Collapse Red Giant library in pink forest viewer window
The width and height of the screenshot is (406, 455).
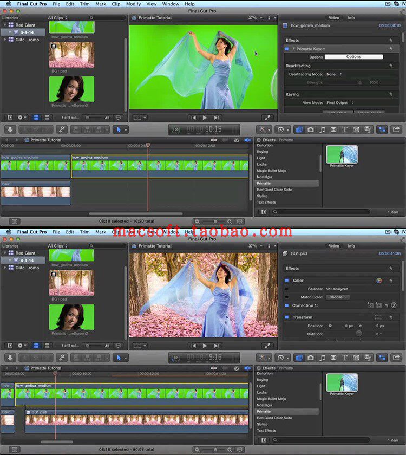(5, 253)
